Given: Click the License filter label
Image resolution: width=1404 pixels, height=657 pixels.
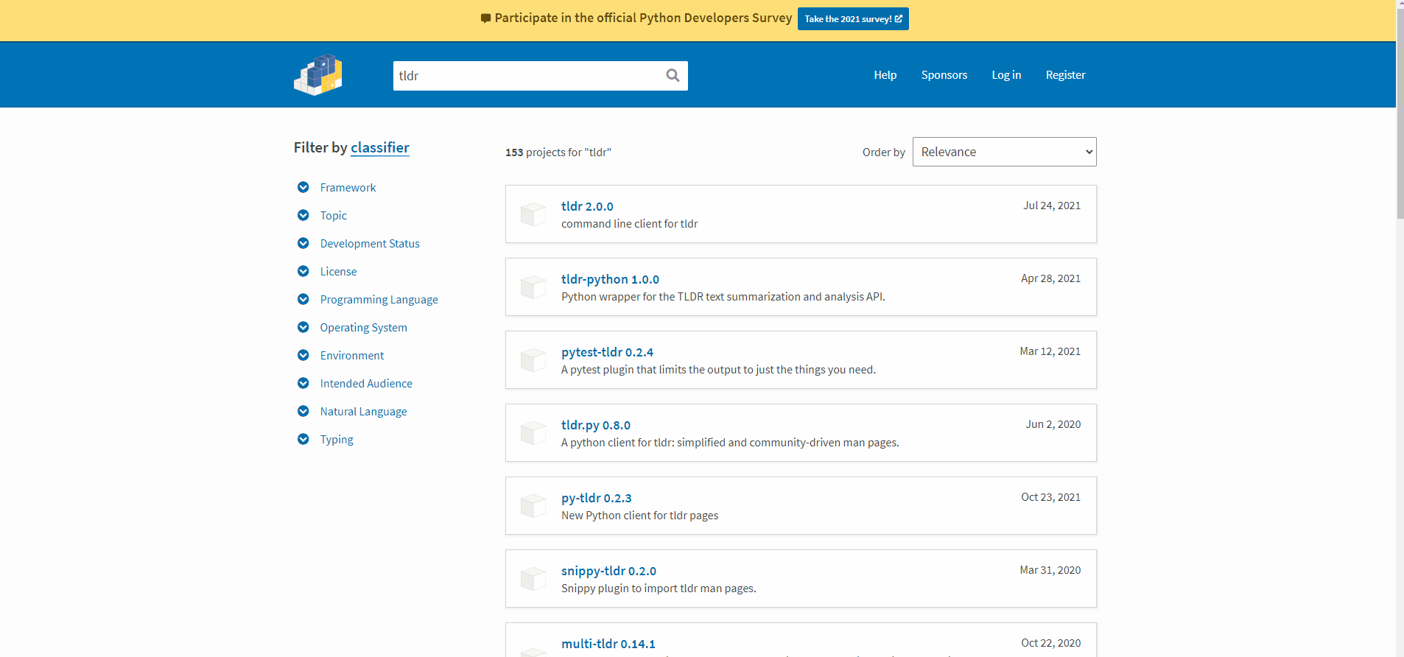Looking at the screenshot, I should 338,272.
